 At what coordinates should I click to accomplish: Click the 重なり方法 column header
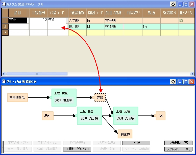tap(187, 13)
